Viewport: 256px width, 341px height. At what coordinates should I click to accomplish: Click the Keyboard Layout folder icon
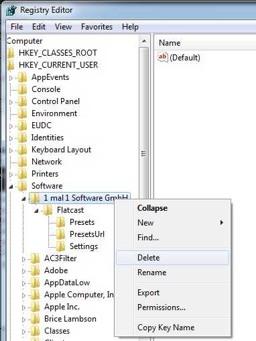click(23, 150)
